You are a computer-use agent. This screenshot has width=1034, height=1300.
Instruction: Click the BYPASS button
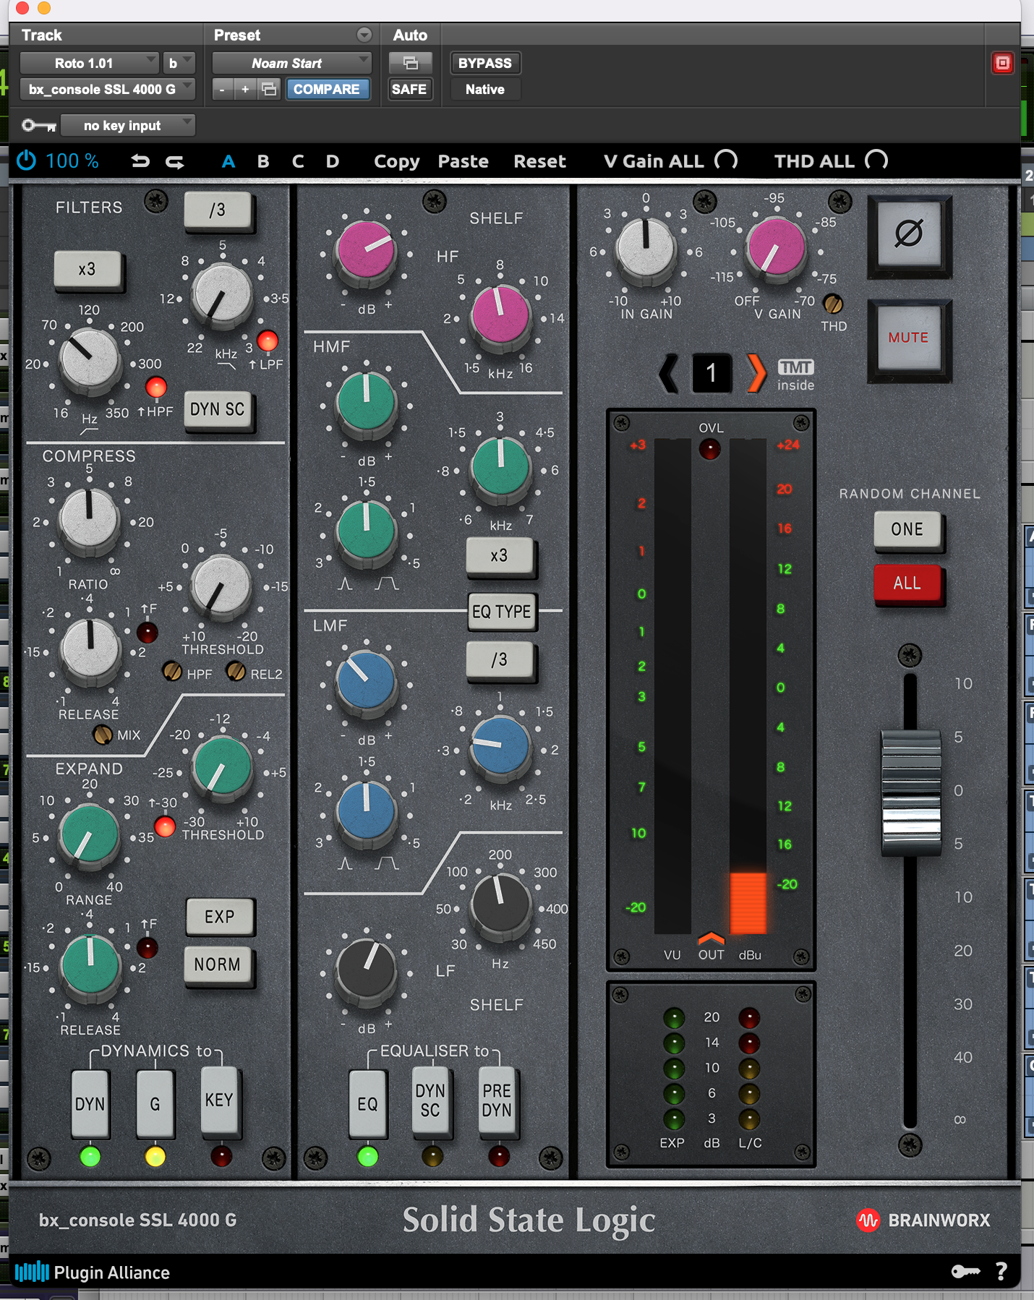click(485, 63)
